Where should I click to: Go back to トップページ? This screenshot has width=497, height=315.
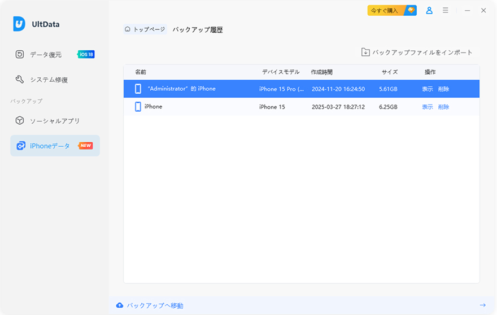click(x=145, y=29)
